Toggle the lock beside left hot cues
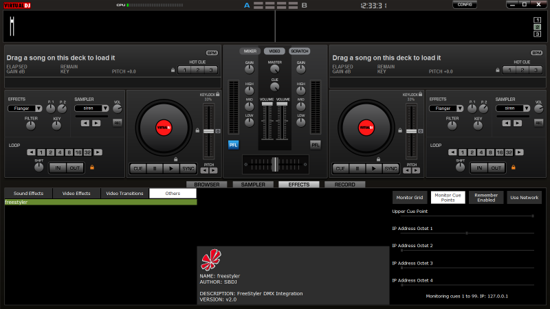The height and width of the screenshot is (309, 550). click(x=173, y=70)
